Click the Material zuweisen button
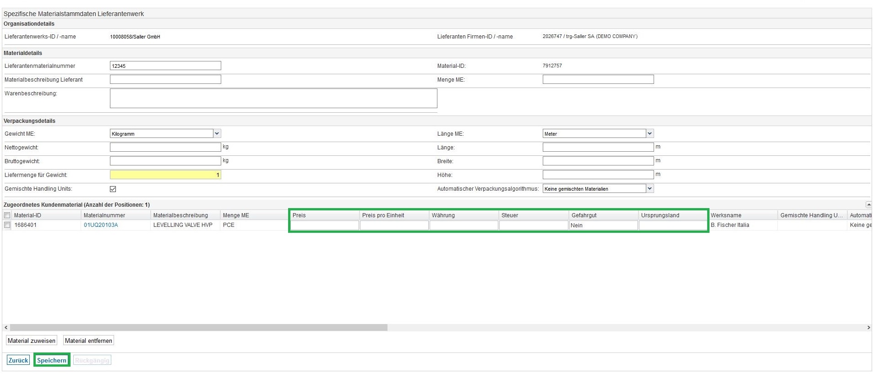 click(32, 341)
